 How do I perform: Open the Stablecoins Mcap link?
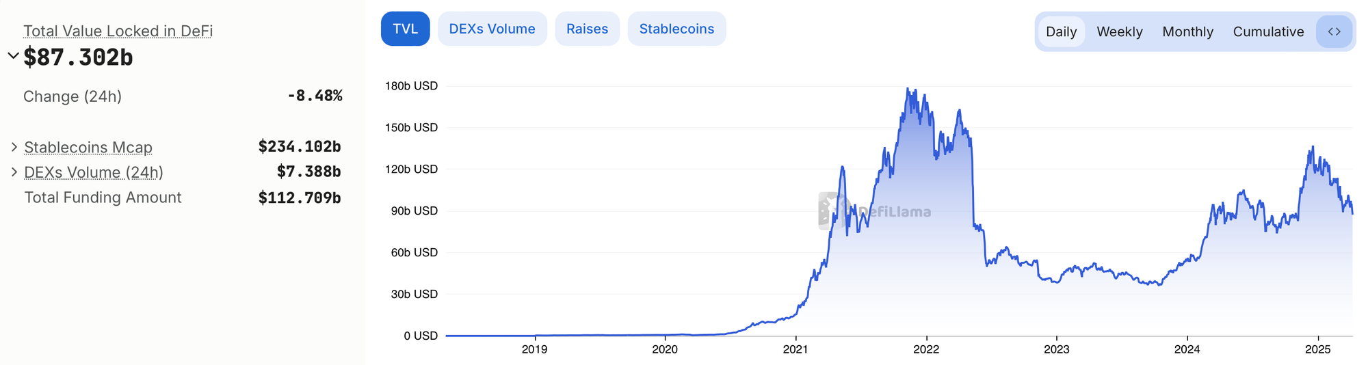click(x=88, y=147)
